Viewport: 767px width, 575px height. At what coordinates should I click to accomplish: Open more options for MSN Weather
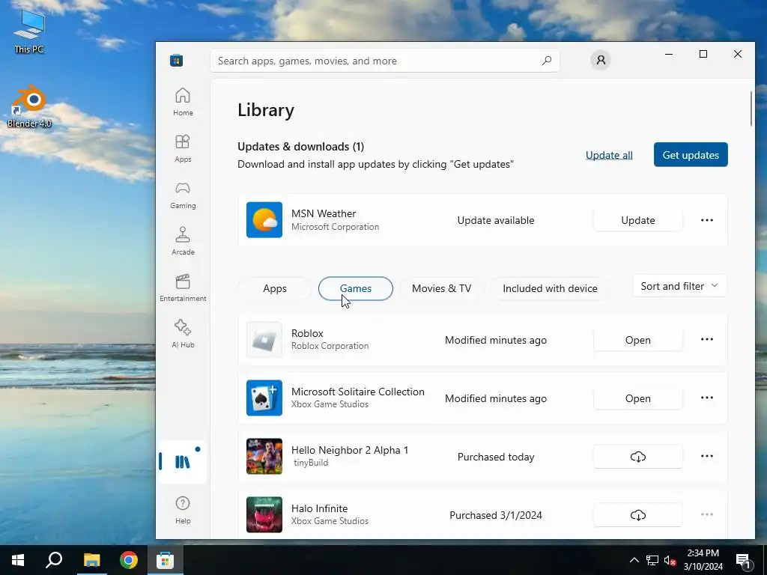707,220
